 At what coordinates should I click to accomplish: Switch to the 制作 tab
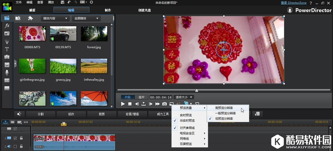(x=108, y=10)
